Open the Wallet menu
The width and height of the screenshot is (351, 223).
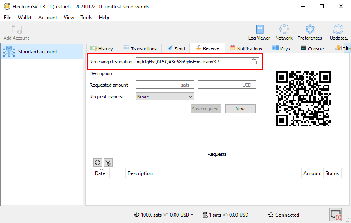[x=25, y=18]
